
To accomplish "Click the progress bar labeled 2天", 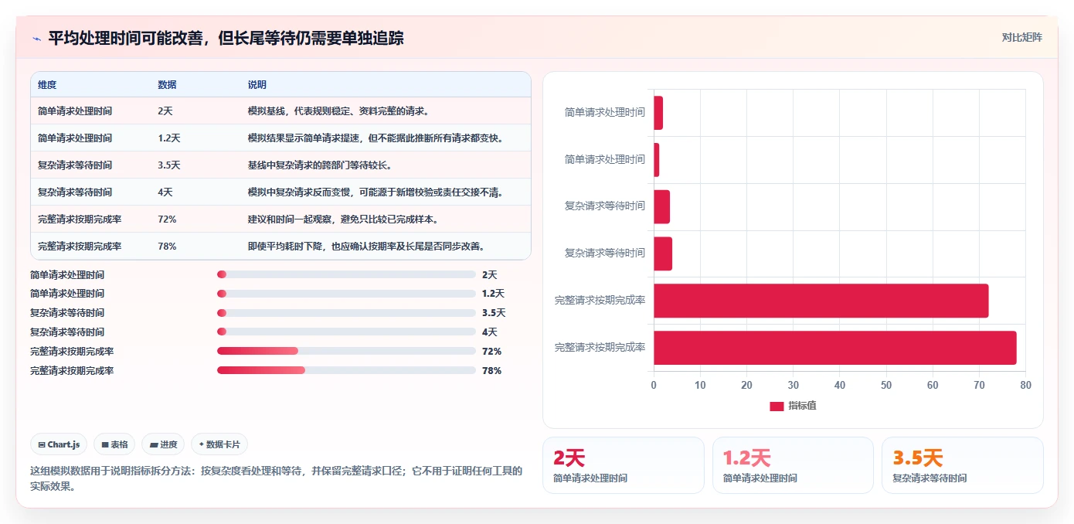I will (x=346, y=274).
